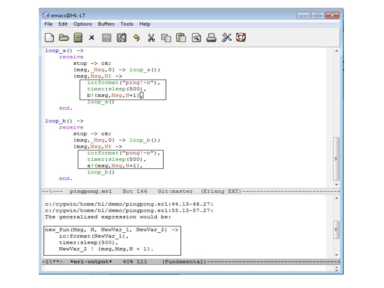Open the Edit menu
Image resolution: width=384 pixels, height=288 pixels.
click(x=63, y=24)
